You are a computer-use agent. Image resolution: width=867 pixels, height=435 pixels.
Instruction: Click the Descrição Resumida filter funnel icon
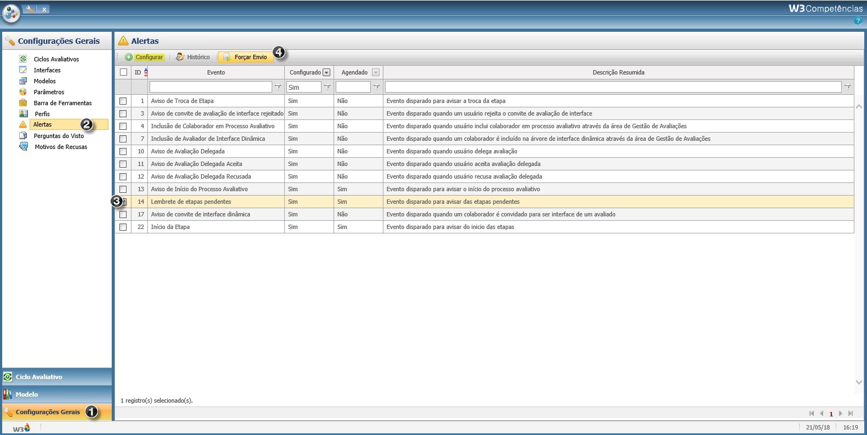pos(847,87)
